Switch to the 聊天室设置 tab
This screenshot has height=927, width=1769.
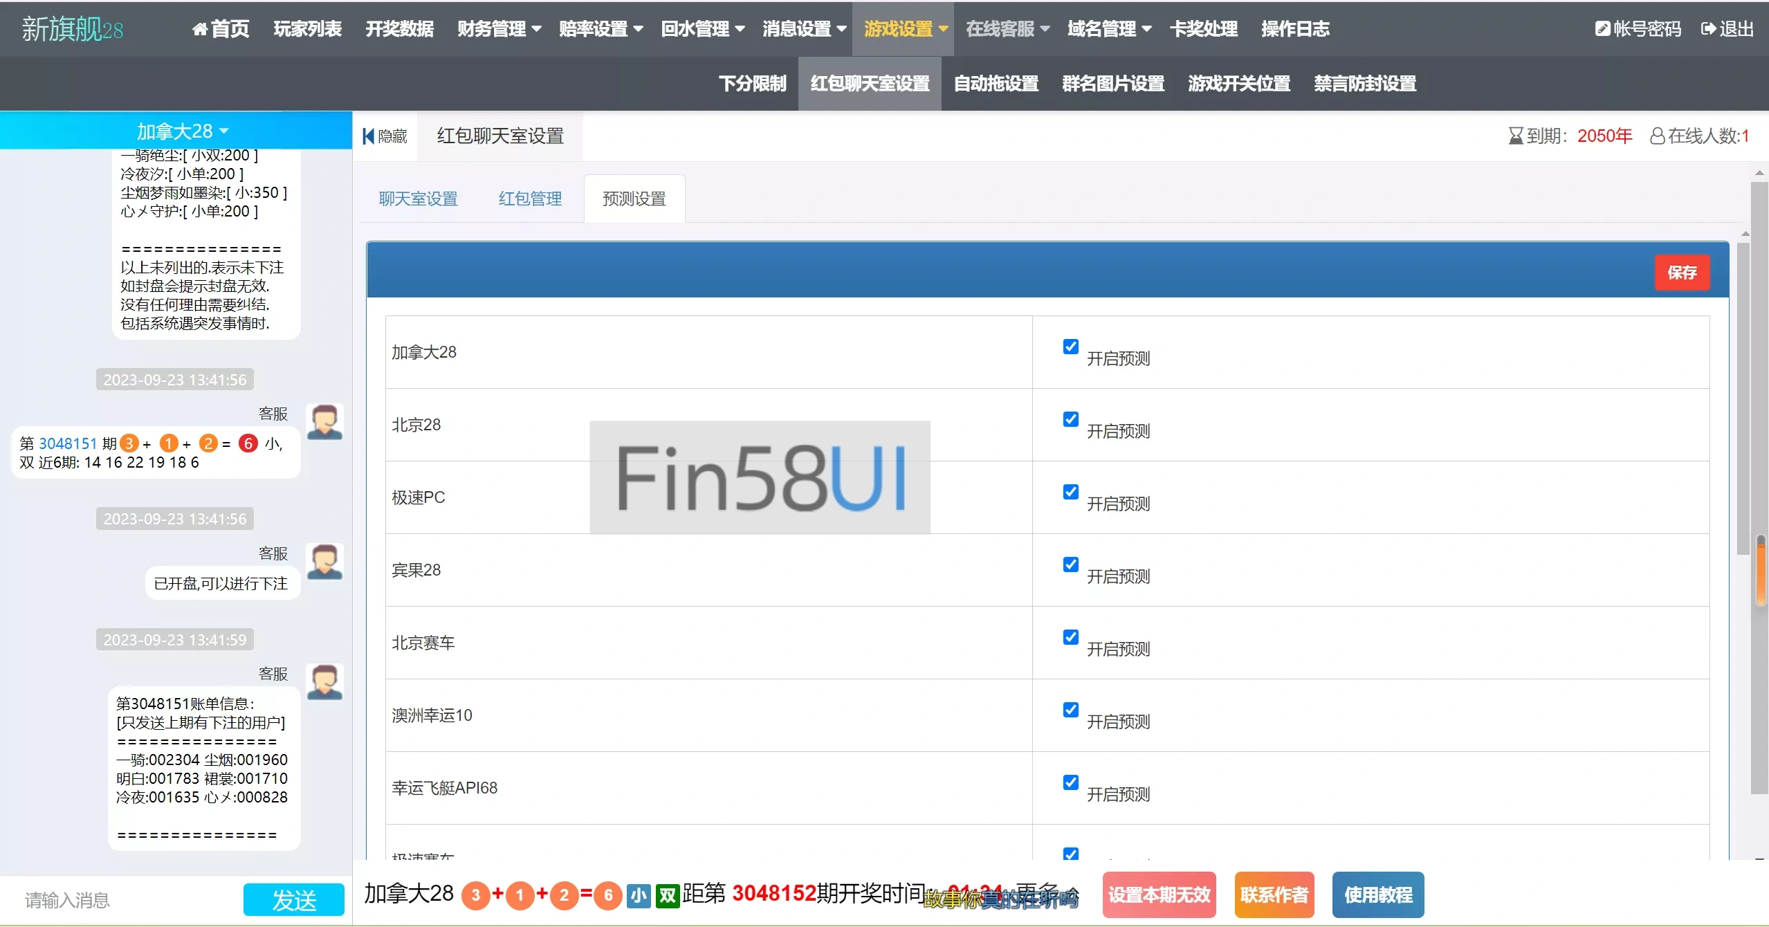(x=418, y=199)
